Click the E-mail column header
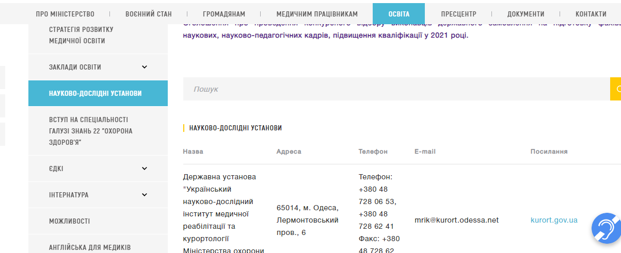This screenshot has height=253, width=621. click(x=425, y=151)
